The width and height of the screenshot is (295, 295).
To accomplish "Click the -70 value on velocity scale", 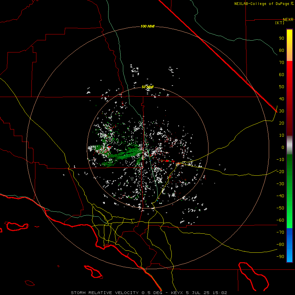I will (280, 232).
